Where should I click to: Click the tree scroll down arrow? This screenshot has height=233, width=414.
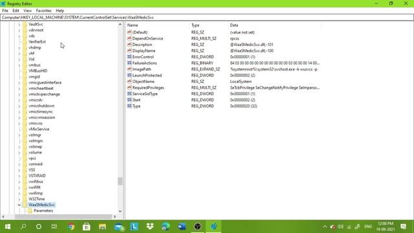coord(120,211)
